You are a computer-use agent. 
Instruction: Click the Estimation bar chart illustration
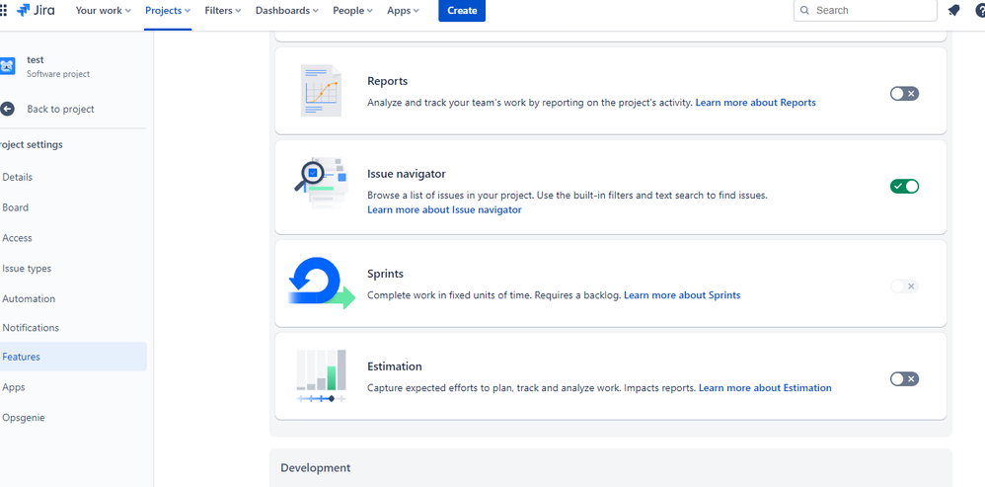pyautogui.click(x=321, y=375)
